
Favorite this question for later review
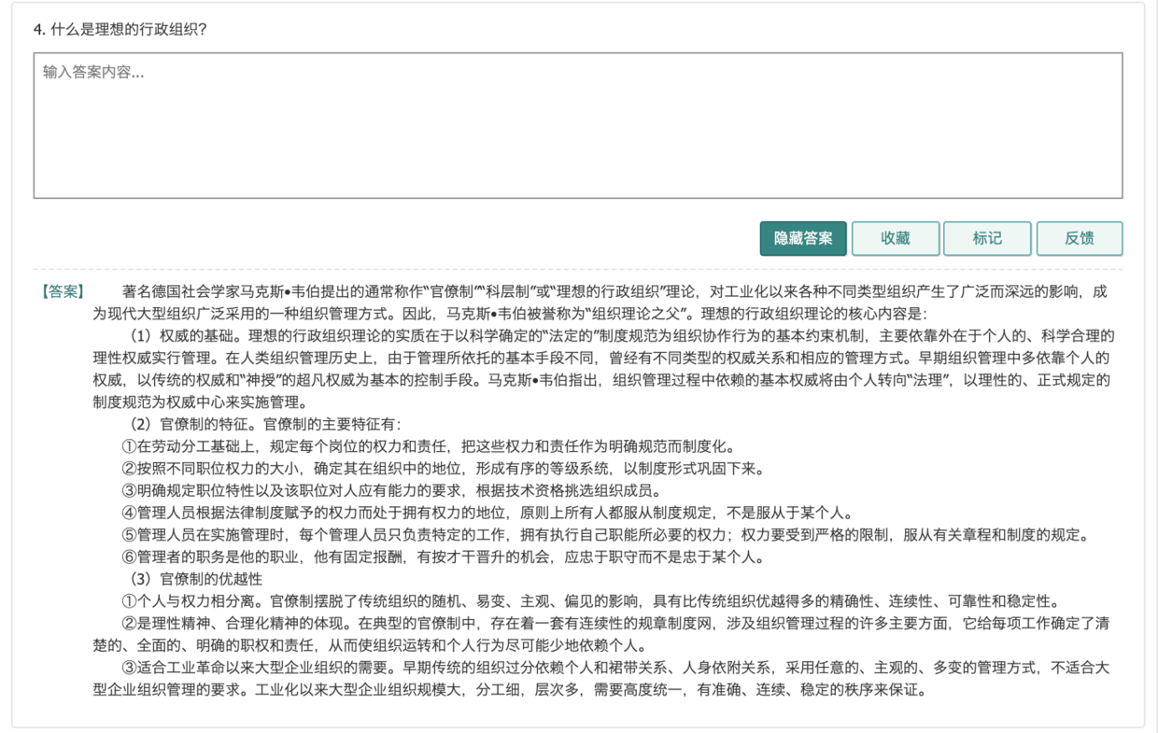[x=895, y=238]
